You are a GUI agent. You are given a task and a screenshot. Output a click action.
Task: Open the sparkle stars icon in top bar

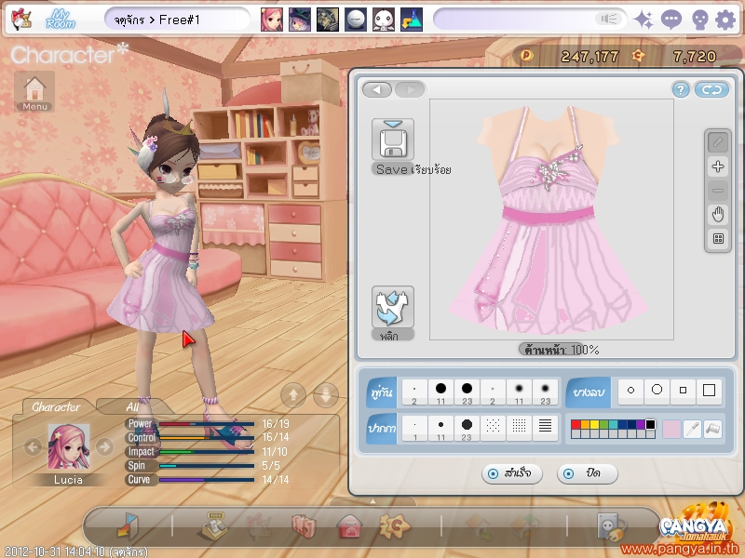pyautogui.click(x=643, y=20)
